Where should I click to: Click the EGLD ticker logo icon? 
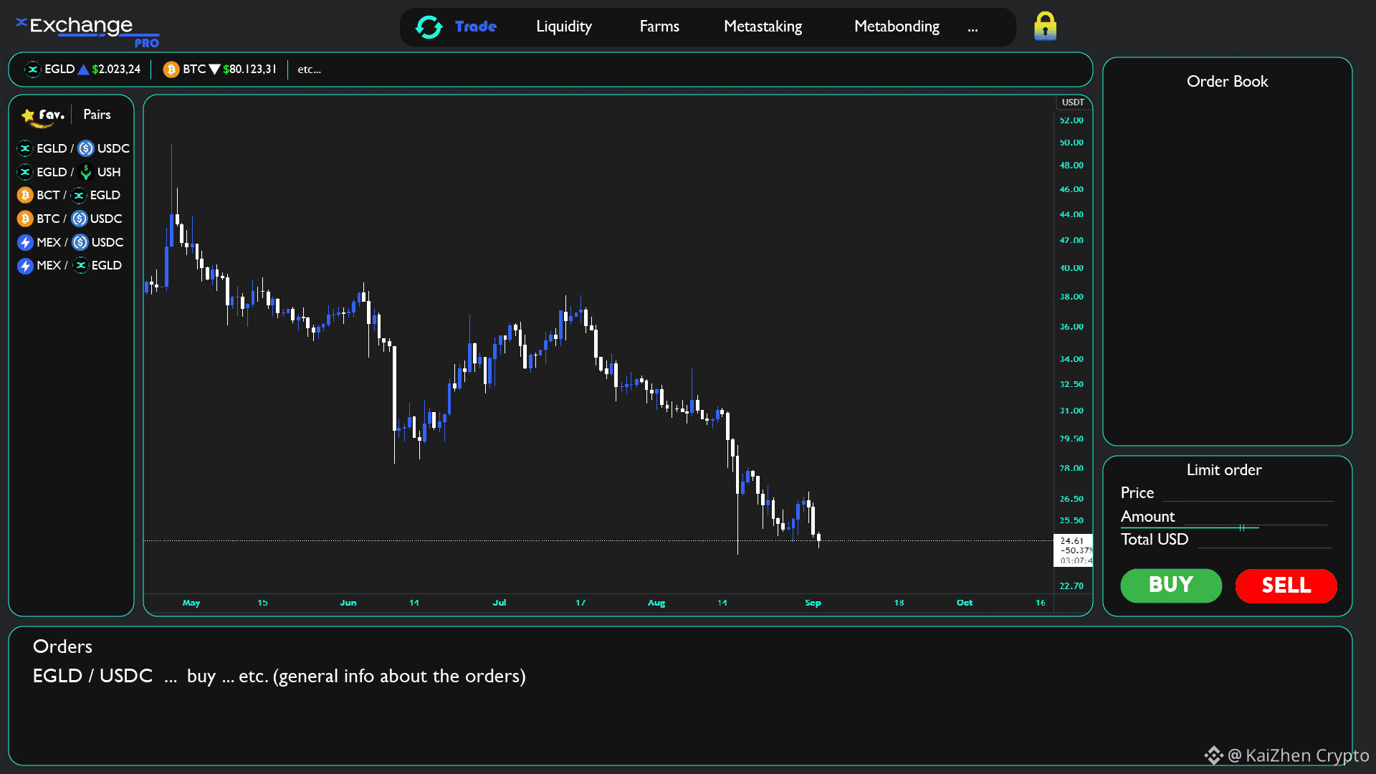pyautogui.click(x=32, y=70)
